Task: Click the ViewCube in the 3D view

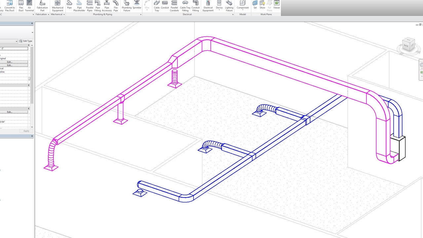Action: (408, 44)
